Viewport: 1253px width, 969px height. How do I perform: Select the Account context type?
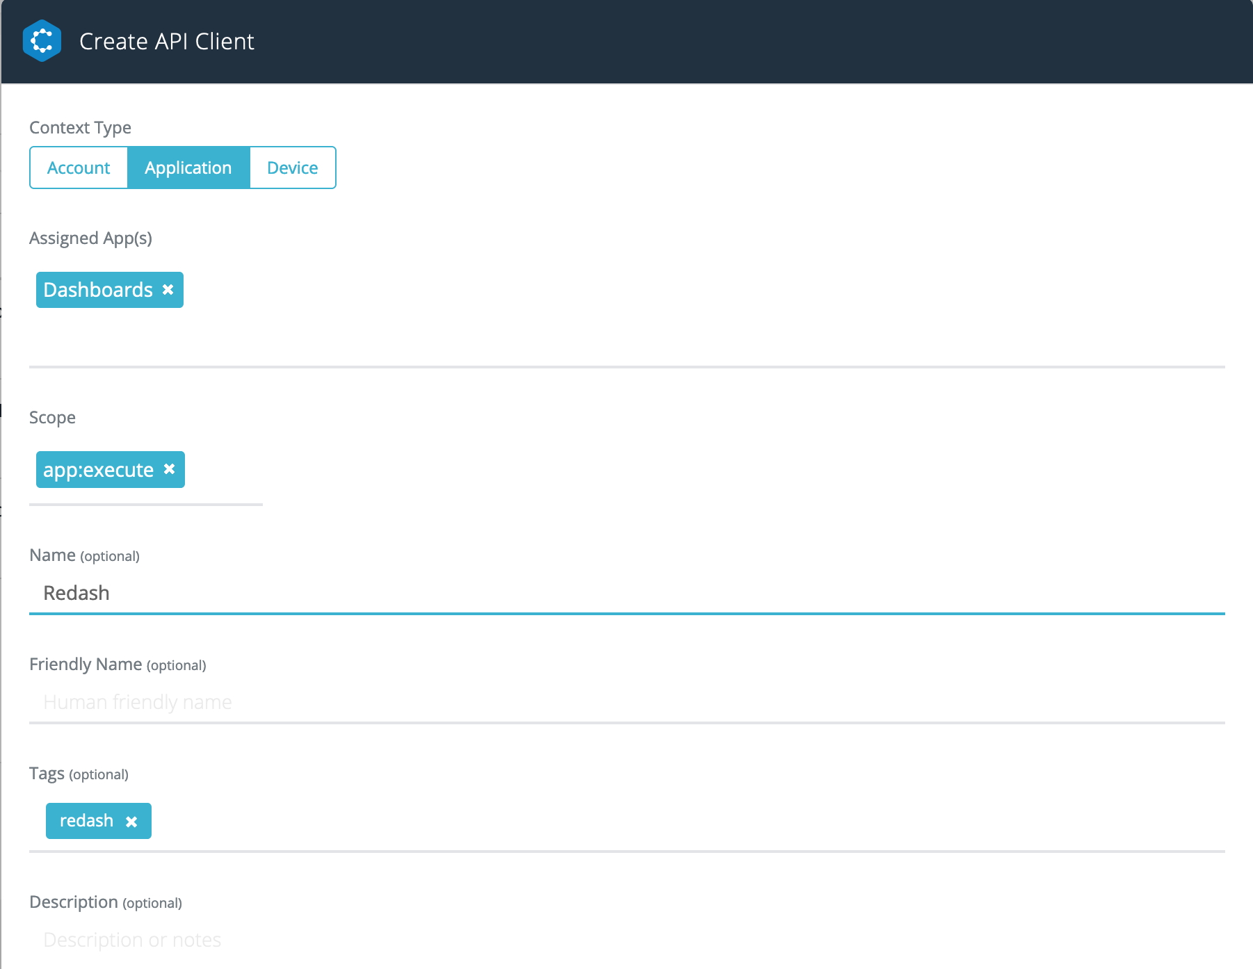pos(78,167)
